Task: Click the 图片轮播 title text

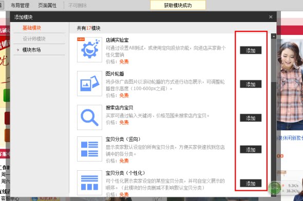Action: [x=115, y=74]
